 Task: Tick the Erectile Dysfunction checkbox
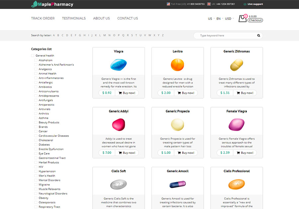(36, 149)
